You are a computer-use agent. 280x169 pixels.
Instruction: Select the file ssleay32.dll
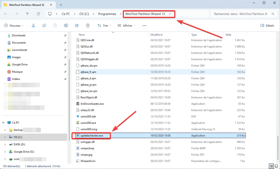coord(87,110)
